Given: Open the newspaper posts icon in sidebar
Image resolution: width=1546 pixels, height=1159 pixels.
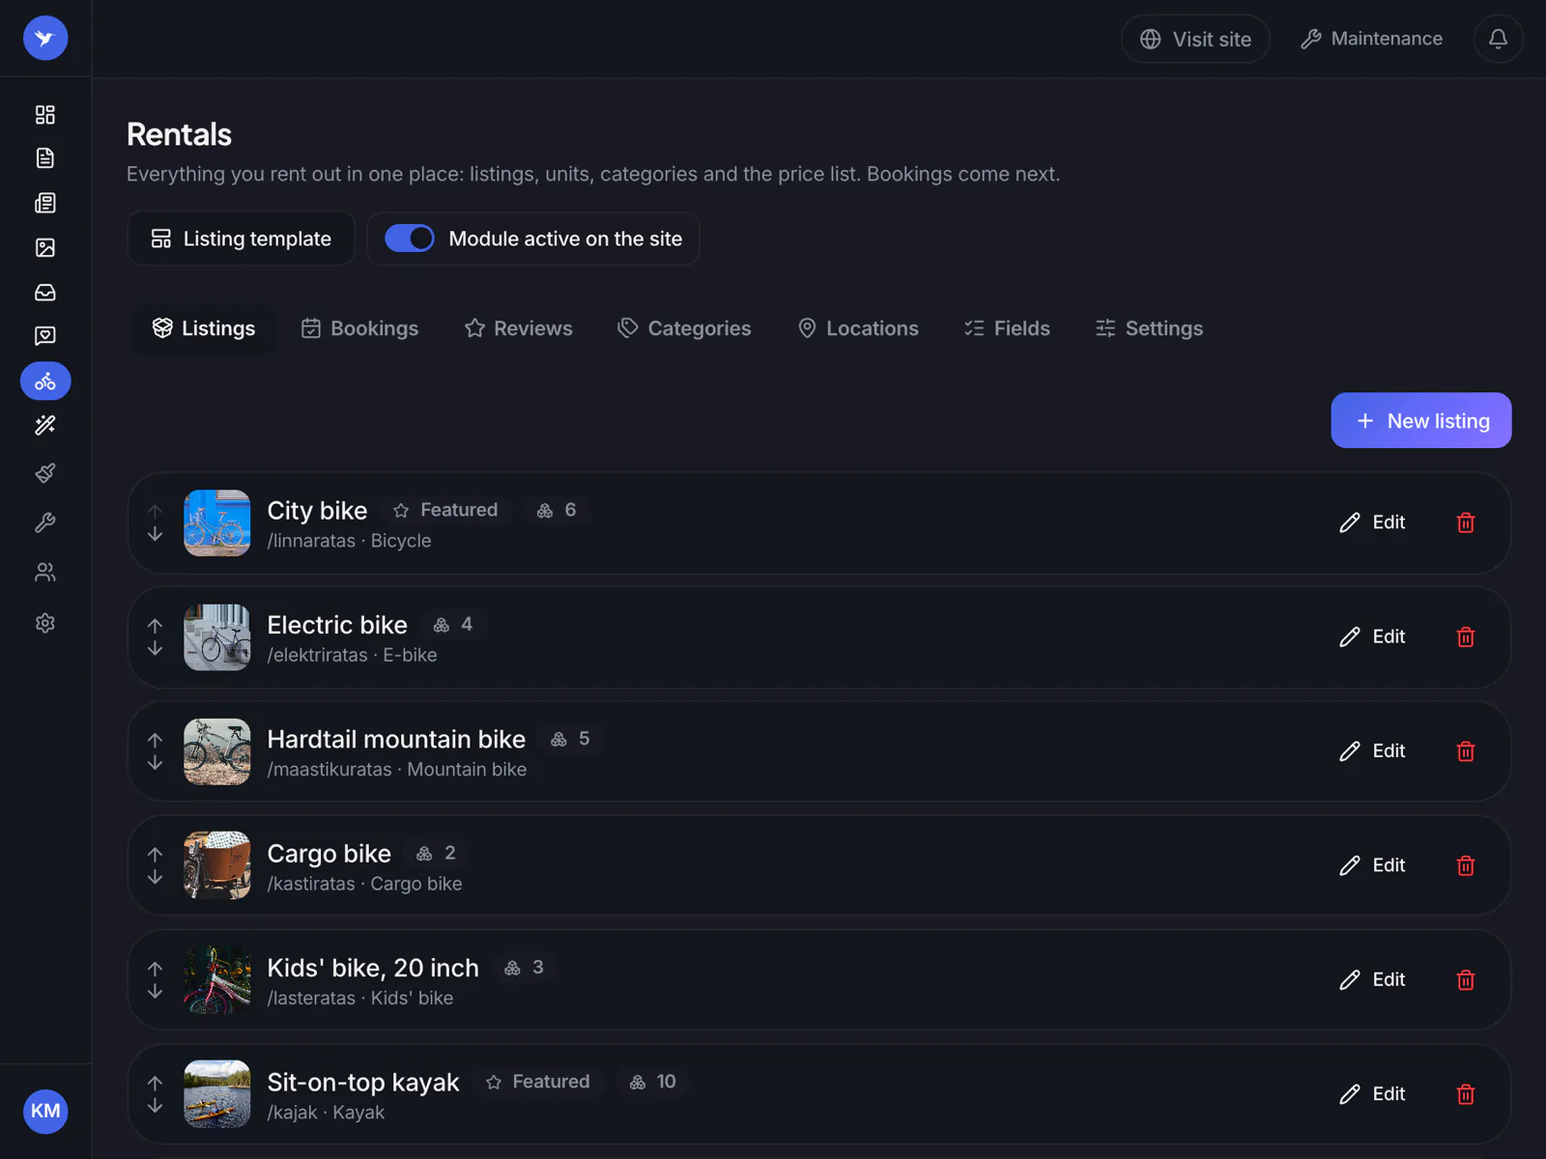Looking at the screenshot, I should 45,203.
